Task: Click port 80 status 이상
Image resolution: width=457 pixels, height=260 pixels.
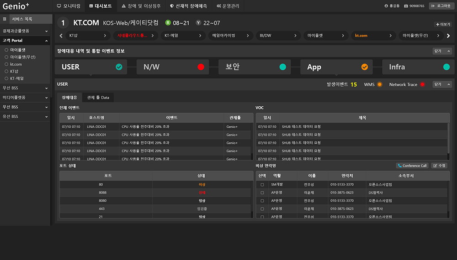Action: tap(202, 185)
